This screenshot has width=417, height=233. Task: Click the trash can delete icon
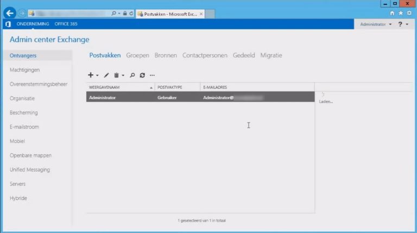(116, 75)
